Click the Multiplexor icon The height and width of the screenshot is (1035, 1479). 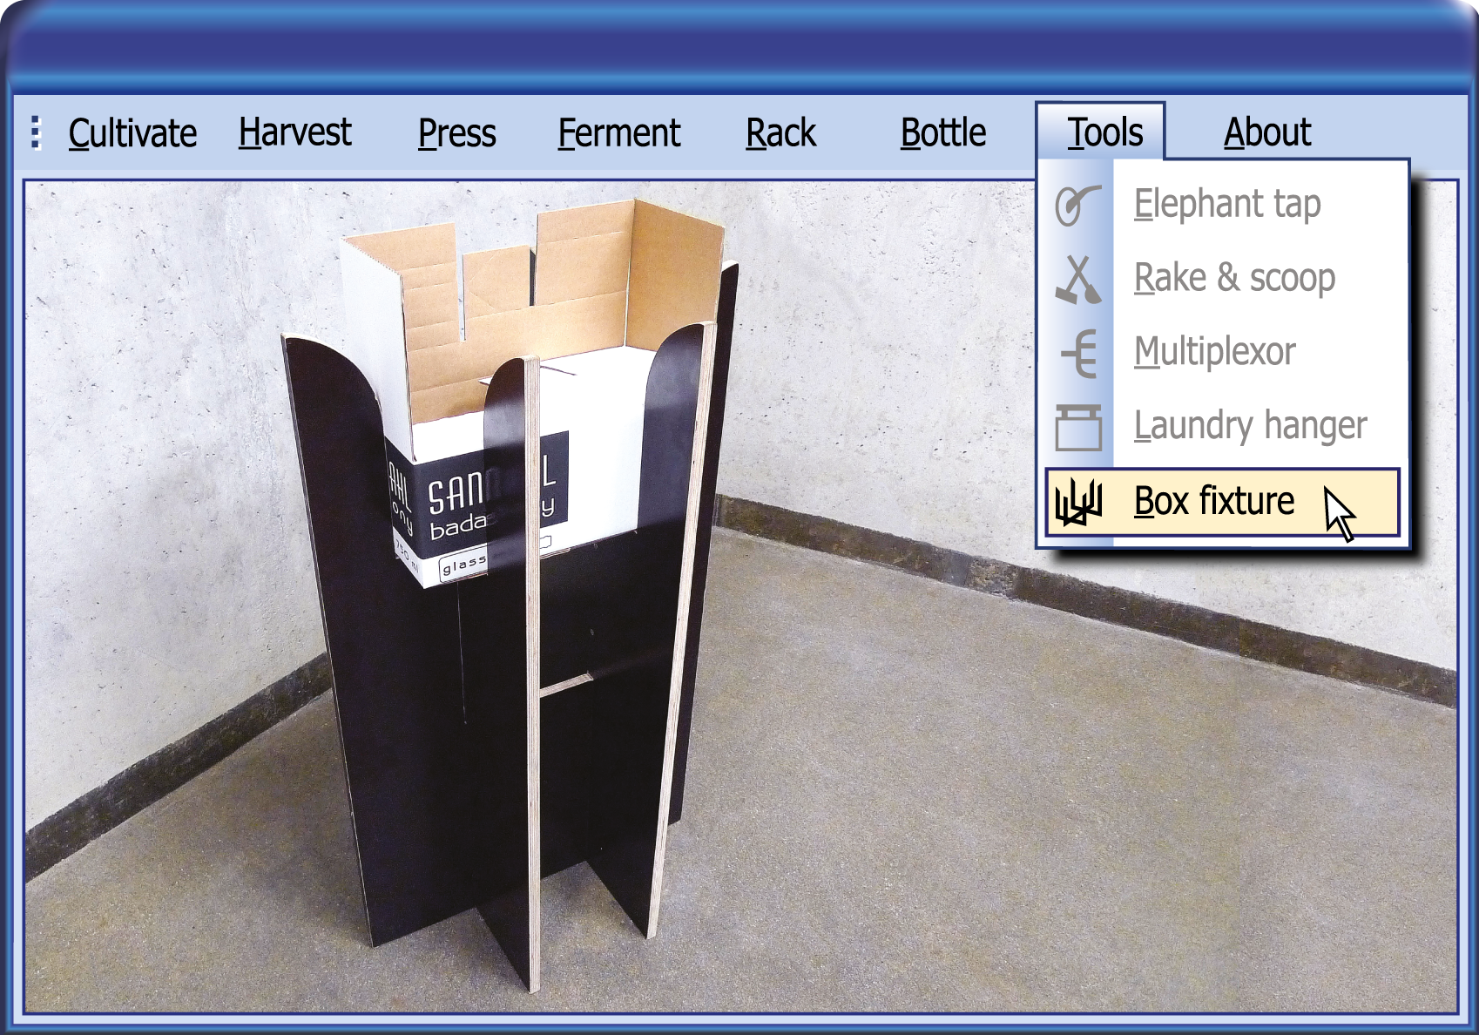pos(1079,354)
